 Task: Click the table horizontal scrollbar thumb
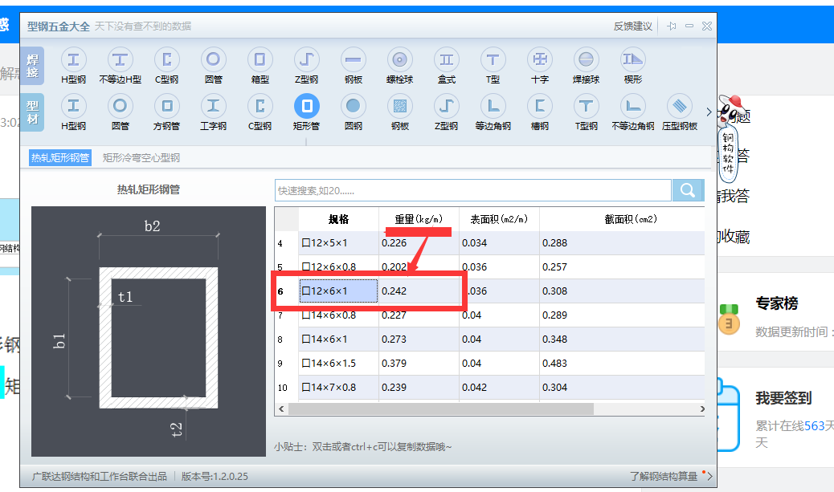[x=440, y=409]
